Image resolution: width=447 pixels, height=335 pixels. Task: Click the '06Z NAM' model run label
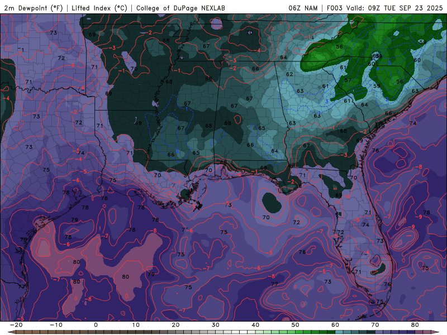(303, 8)
